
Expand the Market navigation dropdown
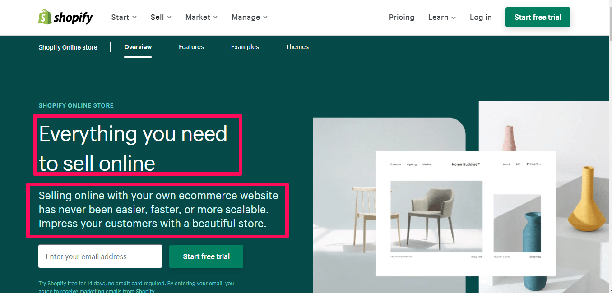pyautogui.click(x=201, y=17)
